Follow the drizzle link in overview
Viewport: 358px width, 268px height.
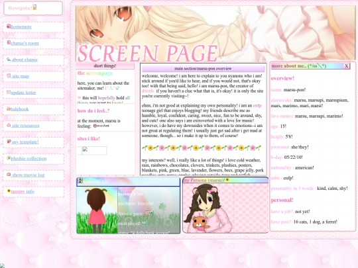148,91
